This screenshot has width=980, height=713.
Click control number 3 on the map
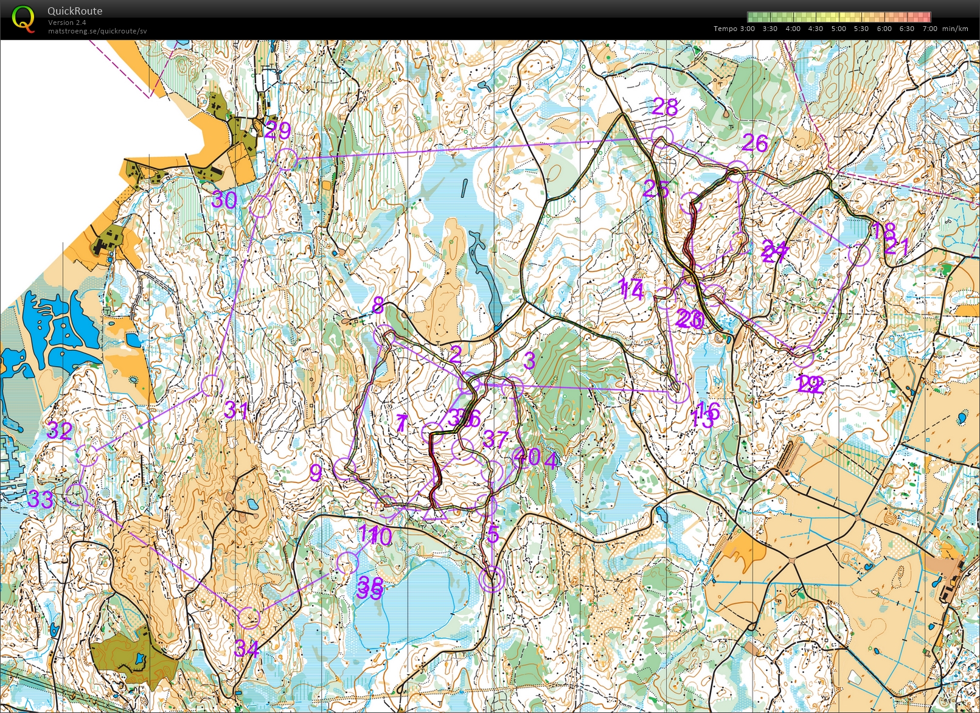[529, 360]
